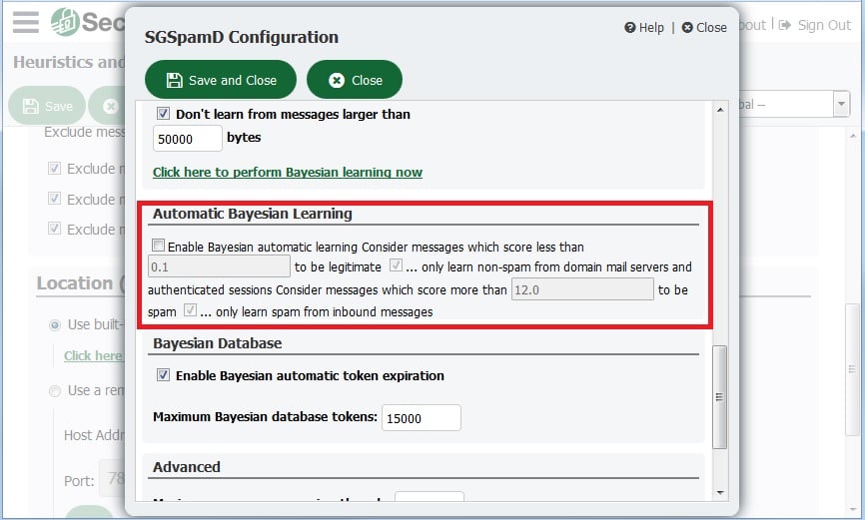The width and height of the screenshot is (865, 520).
Task: Open the hamburger menu in the background page
Action: (x=25, y=22)
